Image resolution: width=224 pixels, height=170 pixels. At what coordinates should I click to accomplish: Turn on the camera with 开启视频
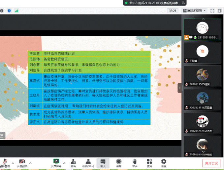pyautogui.click(x=22, y=162)
